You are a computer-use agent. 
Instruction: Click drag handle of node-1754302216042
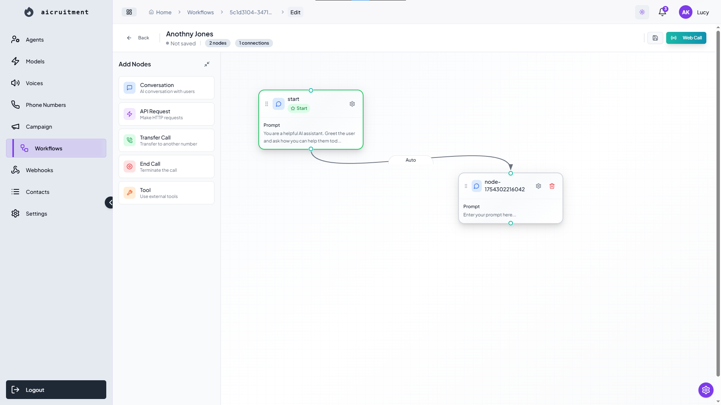coord(466,186)
